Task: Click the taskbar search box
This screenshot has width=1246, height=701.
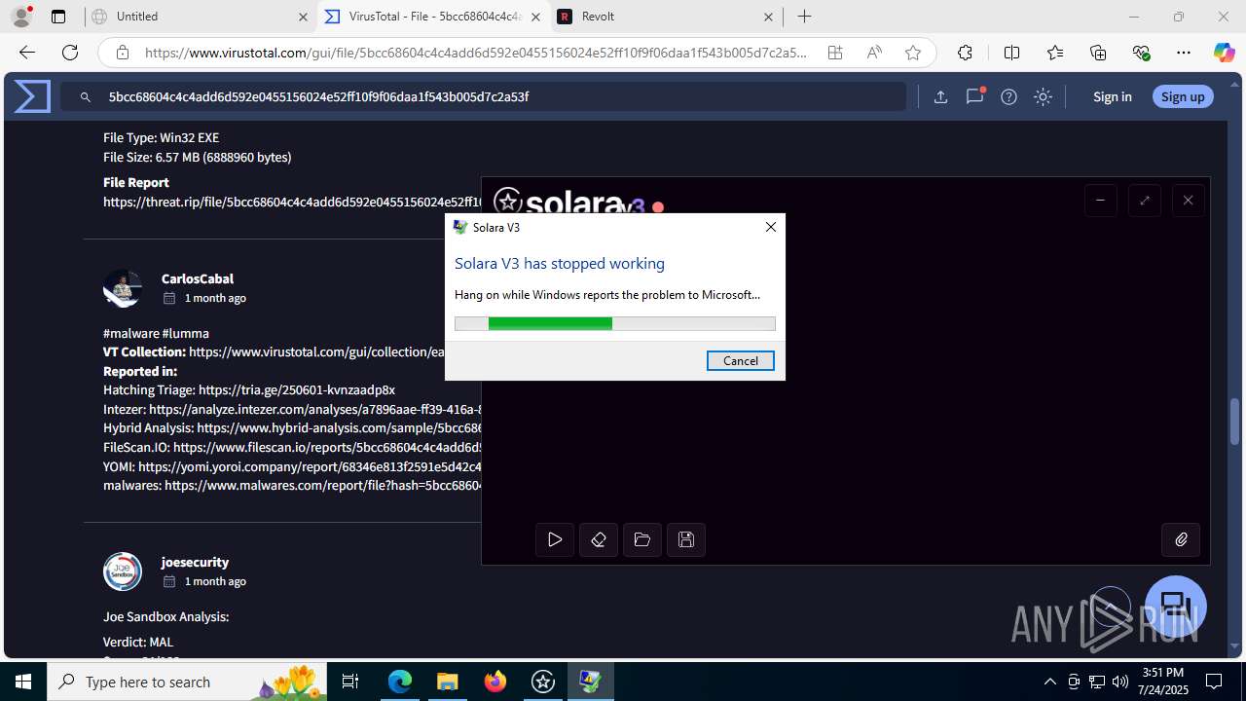Action: [x=188, y=682]
